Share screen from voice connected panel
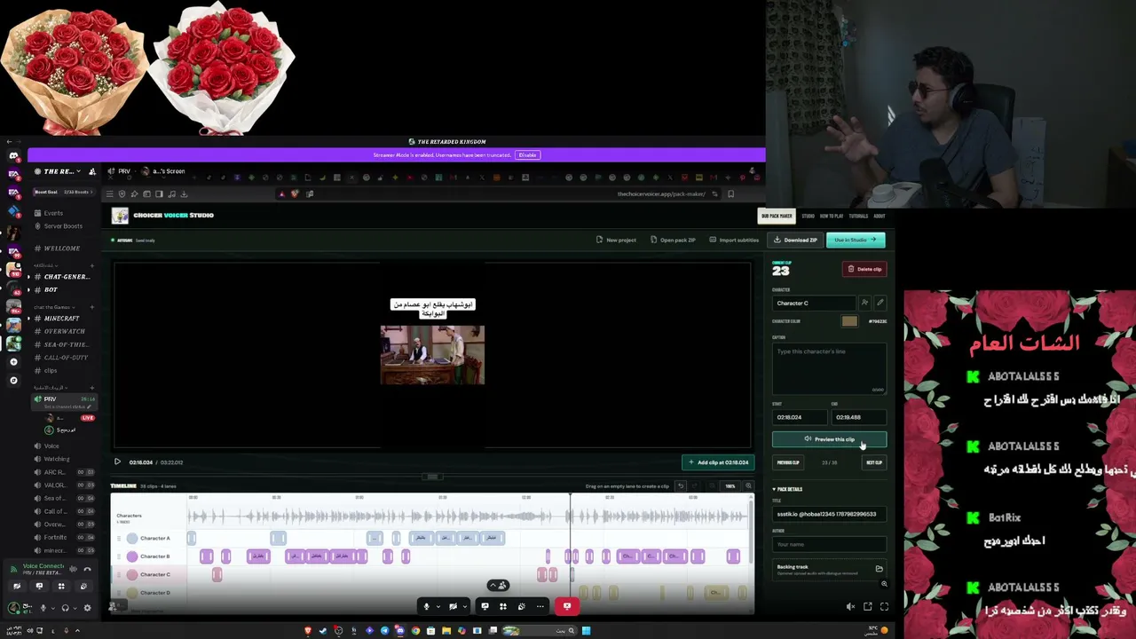 click(x=39, y=586)
